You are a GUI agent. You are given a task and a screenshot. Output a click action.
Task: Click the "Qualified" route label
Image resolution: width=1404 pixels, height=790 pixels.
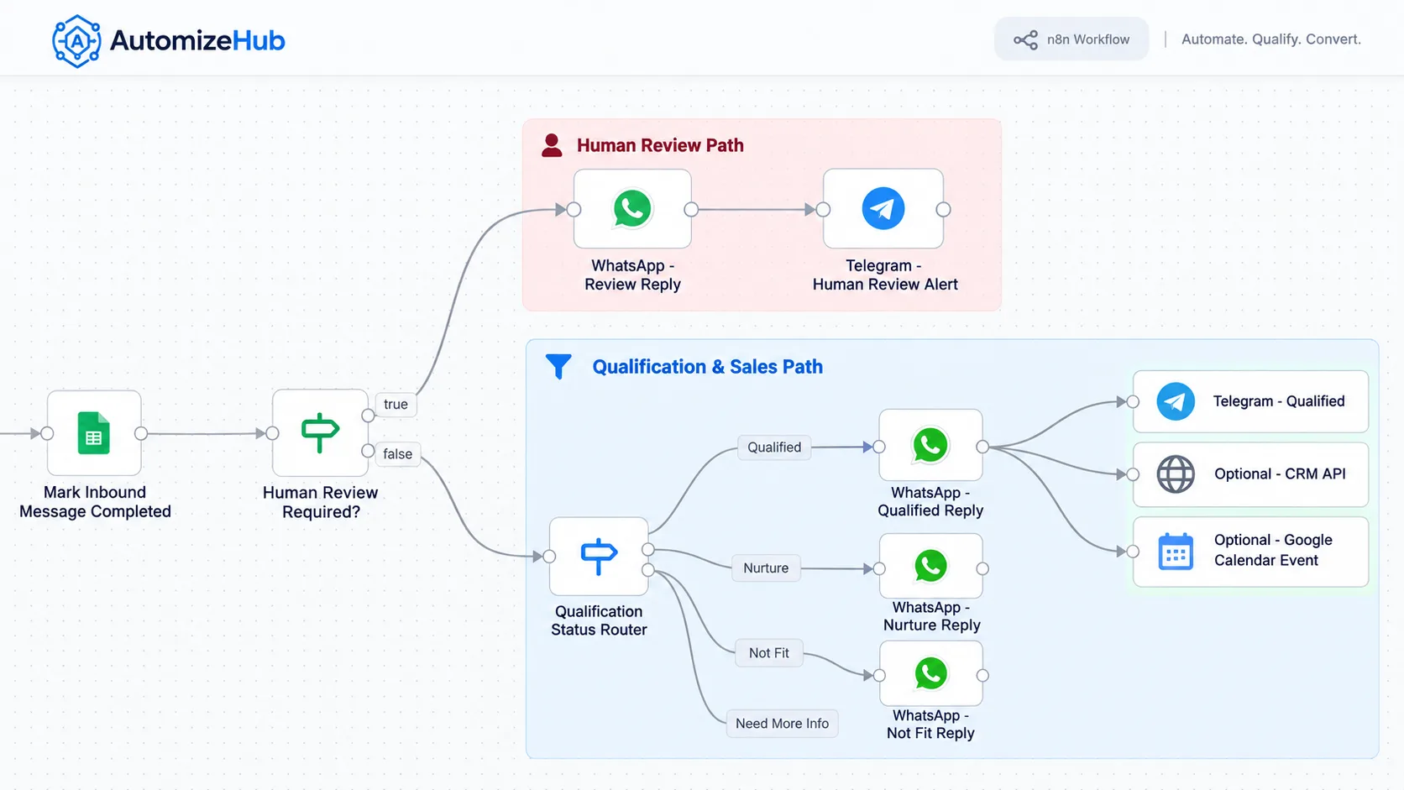774,447
